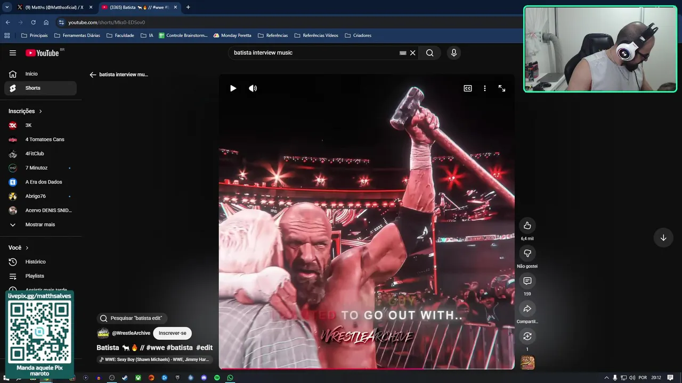This screenshot has width=682, height=383.
Task: Play the paused Short
Action: [233, 88]
